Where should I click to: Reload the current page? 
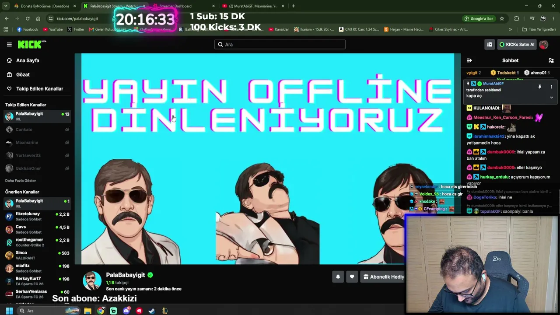[28, 18]
